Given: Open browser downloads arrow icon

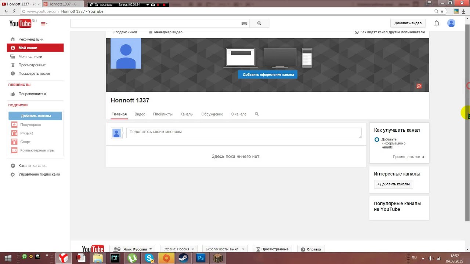Looking at the screenshot, I should pos(464,11).
